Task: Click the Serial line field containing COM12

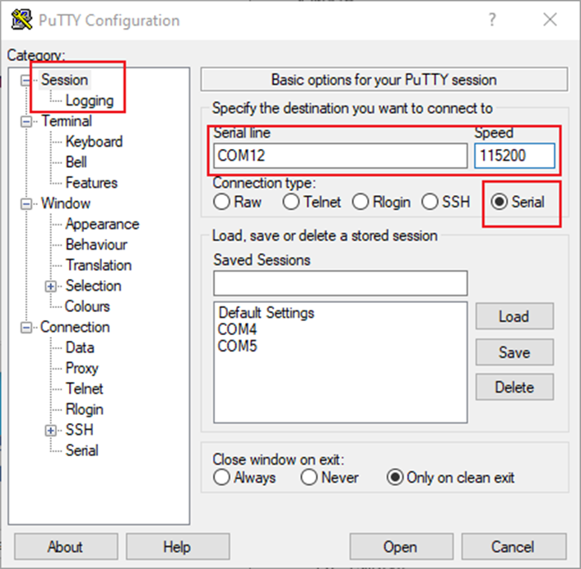Action: [x=339, y=156]
